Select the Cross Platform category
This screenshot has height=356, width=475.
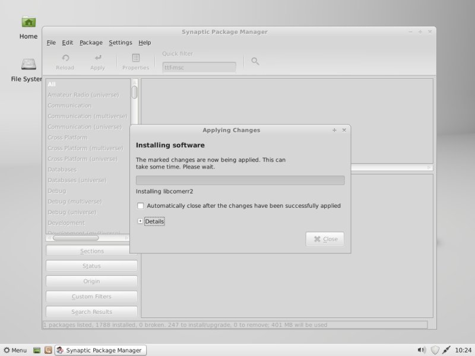(88, 138)
